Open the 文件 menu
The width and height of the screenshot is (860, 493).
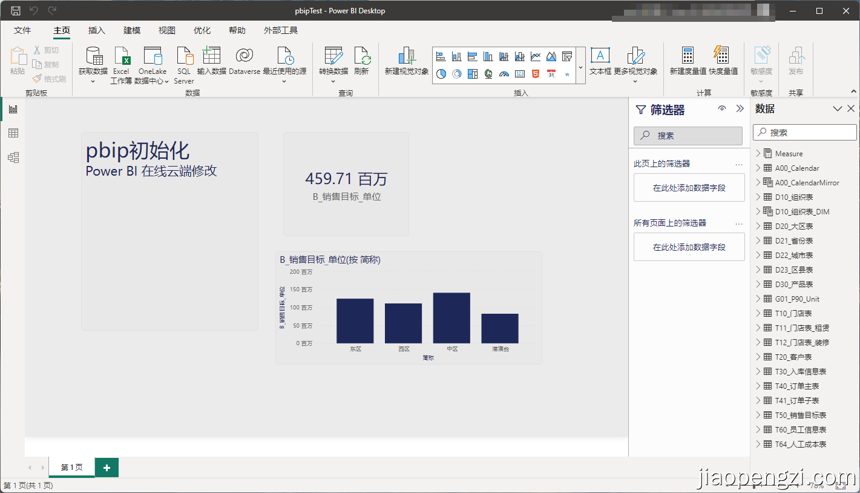click(x=22, y=31)
